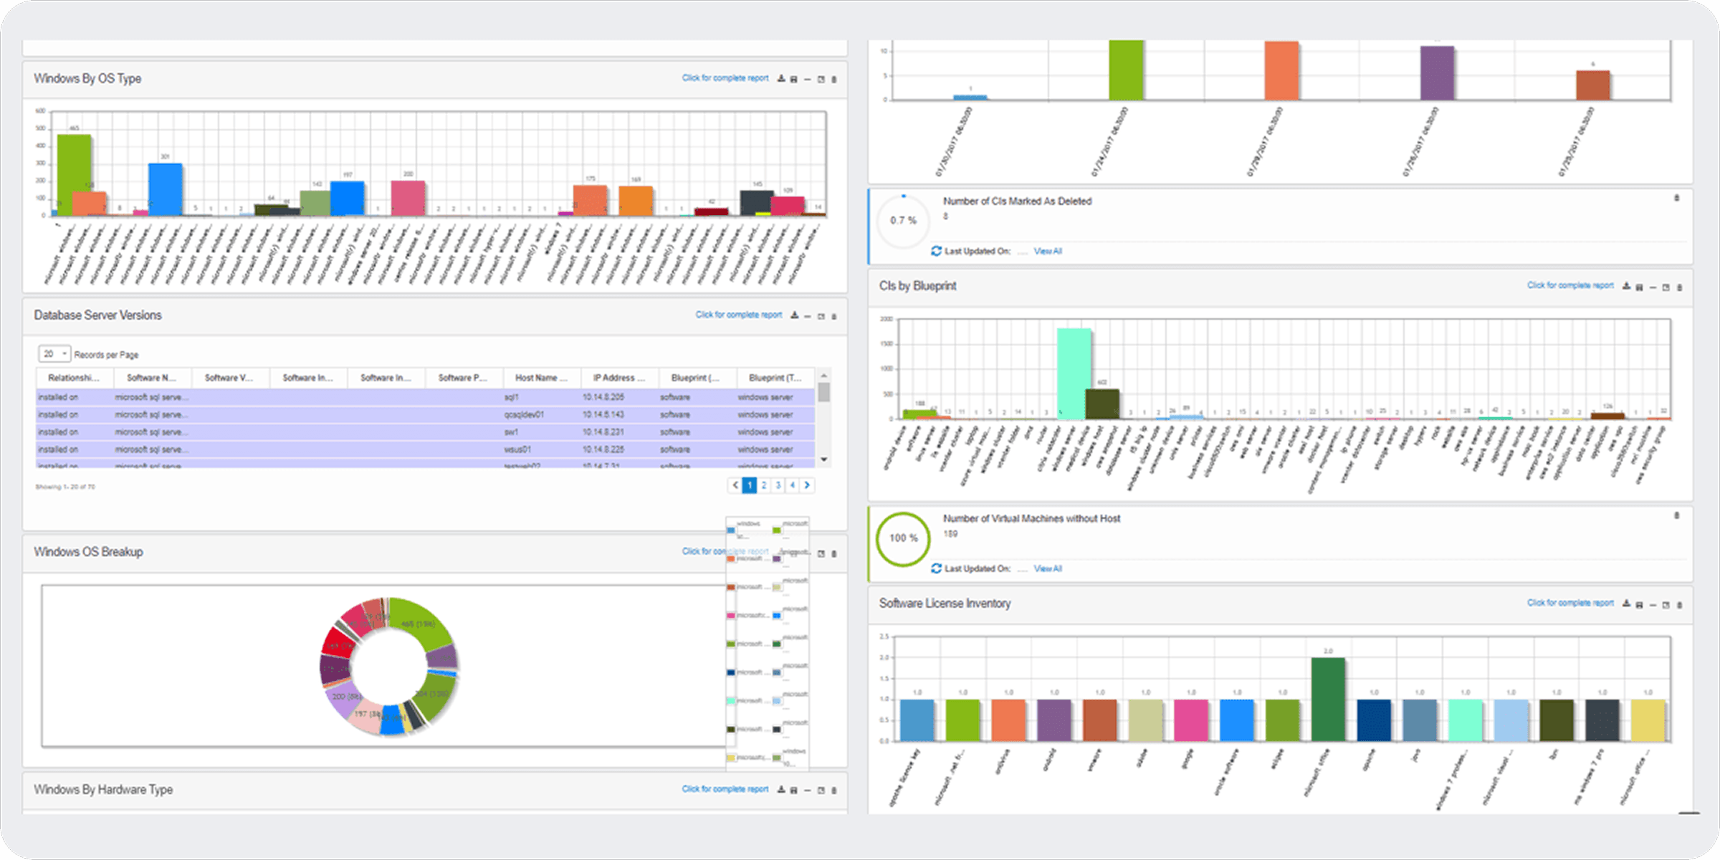The width and height of the screenshot is (1720, 860).
Task: Click the green 465 donut chart slice
Action: click(x=423, y=621)
